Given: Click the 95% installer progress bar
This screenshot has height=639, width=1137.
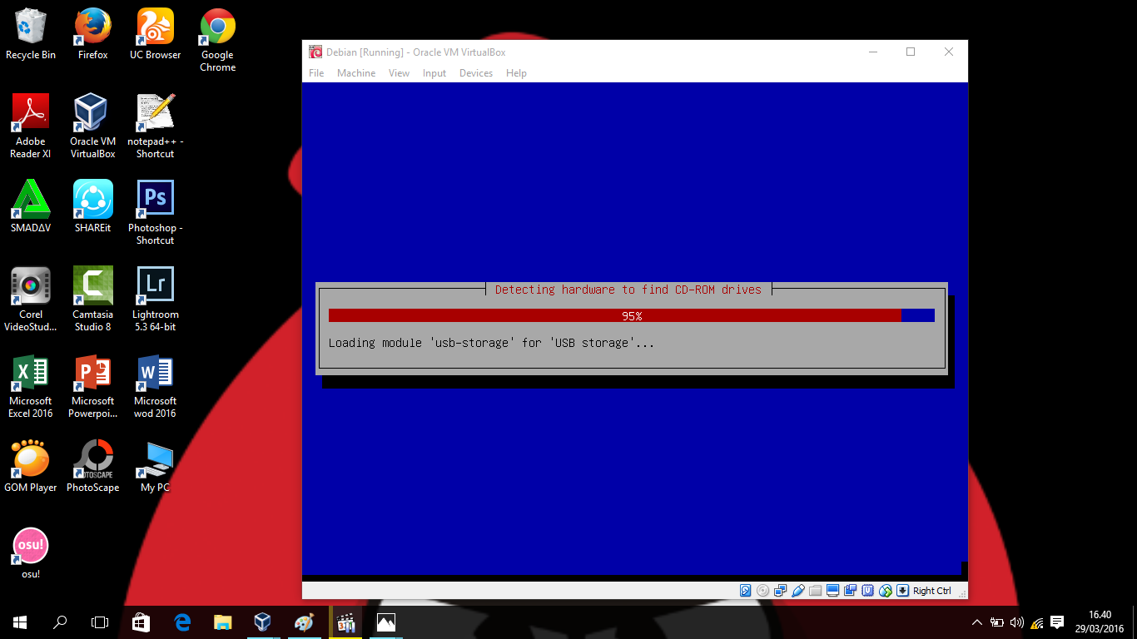Looking at the screenshot, I should pos(632,315).
